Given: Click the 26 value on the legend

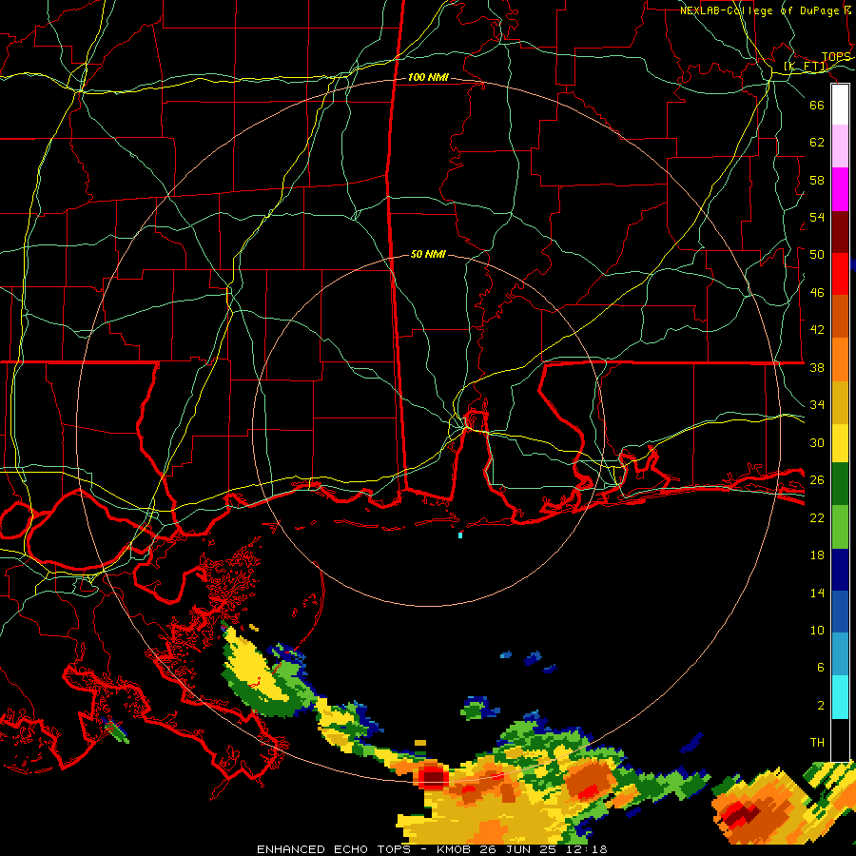Looking at the screenshot, I should pos(817,480).
